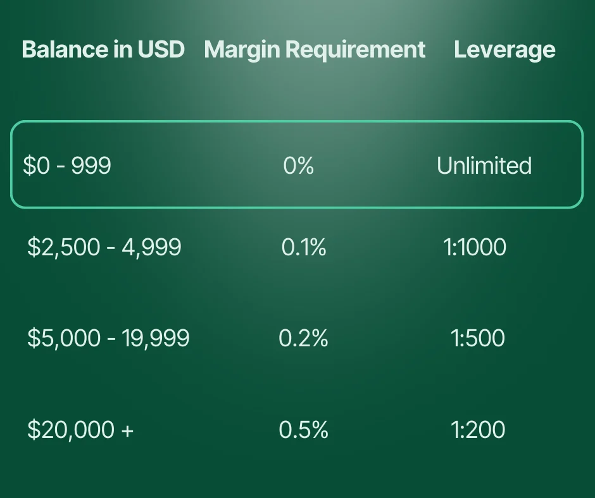Select the $0 - 999 balance cell

click(67, 166)
